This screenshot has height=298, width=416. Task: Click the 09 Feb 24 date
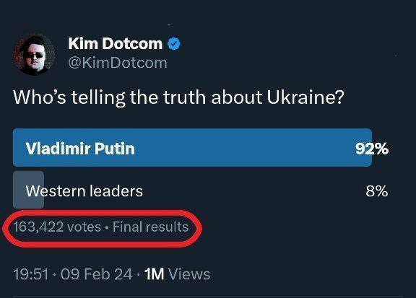tap(96, 274)
